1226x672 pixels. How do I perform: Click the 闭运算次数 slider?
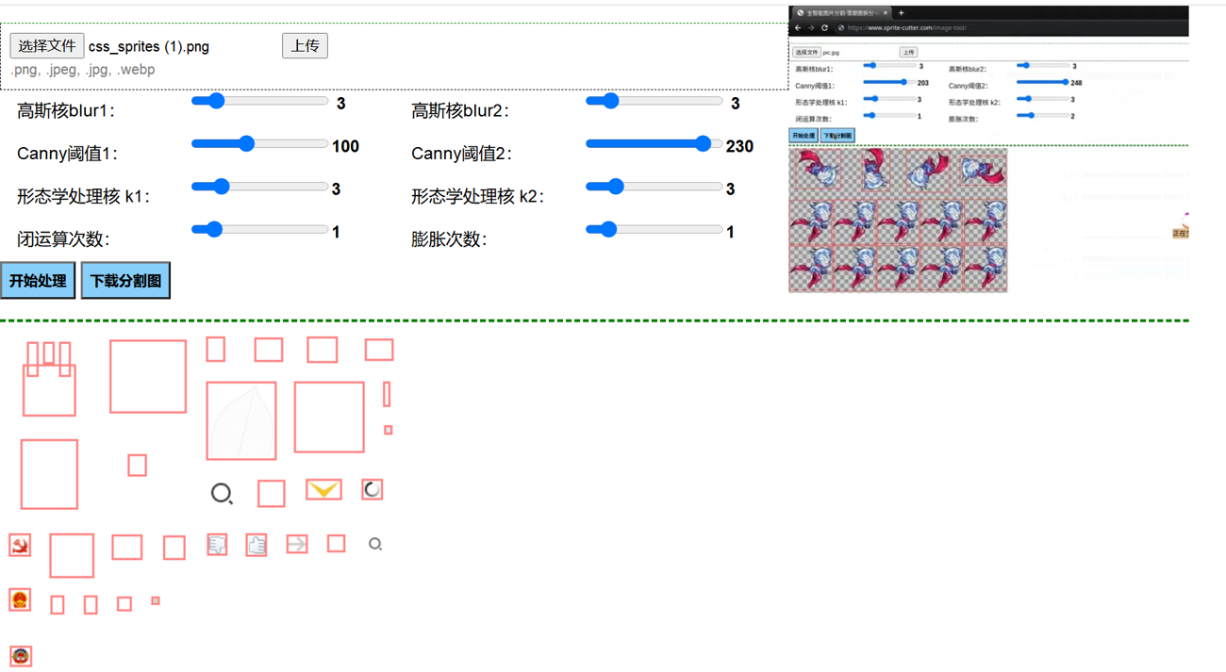point(214,229)
